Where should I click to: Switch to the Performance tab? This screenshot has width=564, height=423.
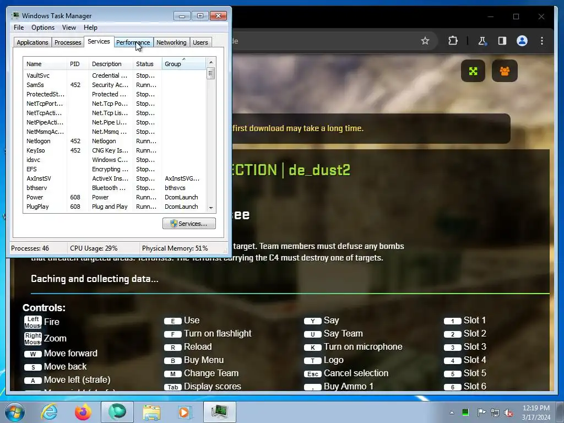click(x=133, y=42)
